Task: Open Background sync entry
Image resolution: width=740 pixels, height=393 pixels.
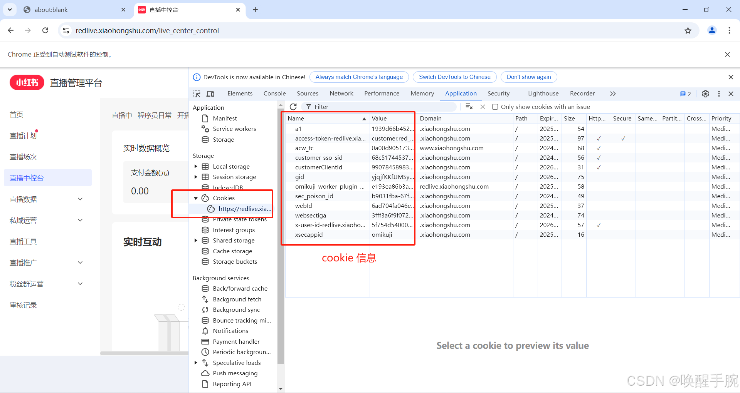Action: pyautogui.click(x=236, y=309)
